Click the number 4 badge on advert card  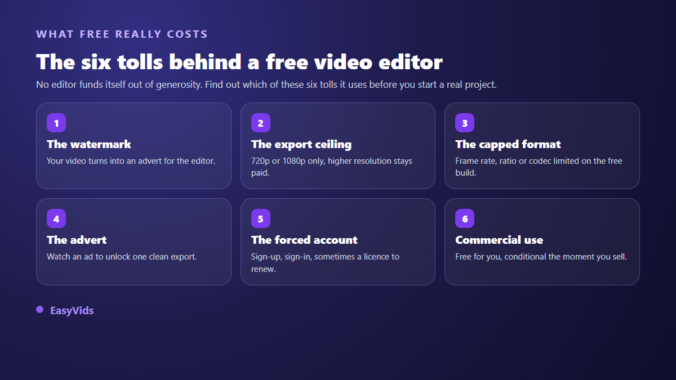56,218
